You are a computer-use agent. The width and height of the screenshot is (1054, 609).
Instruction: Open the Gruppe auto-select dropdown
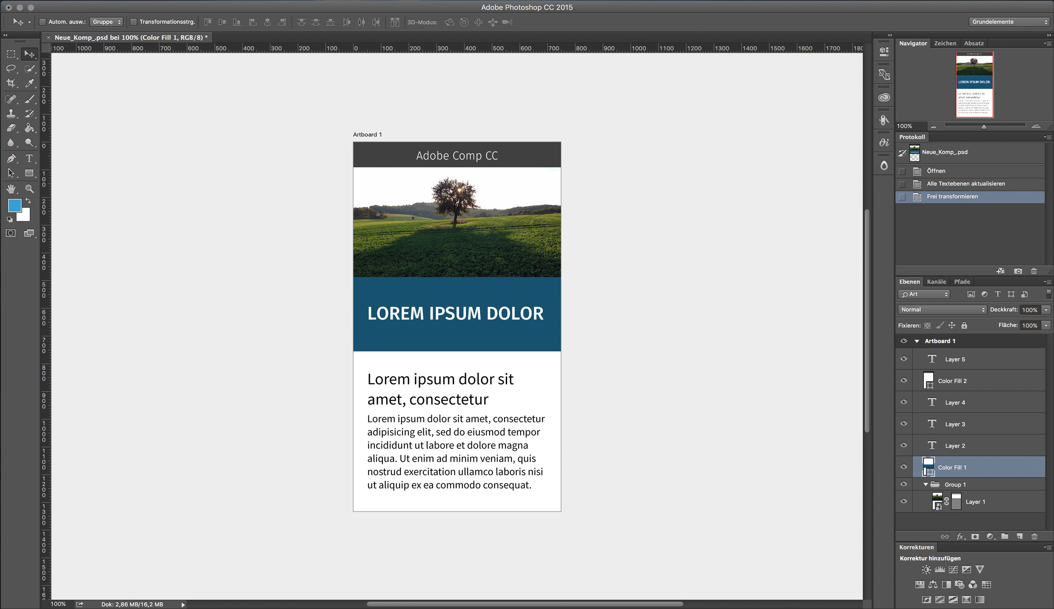(106, 22)
